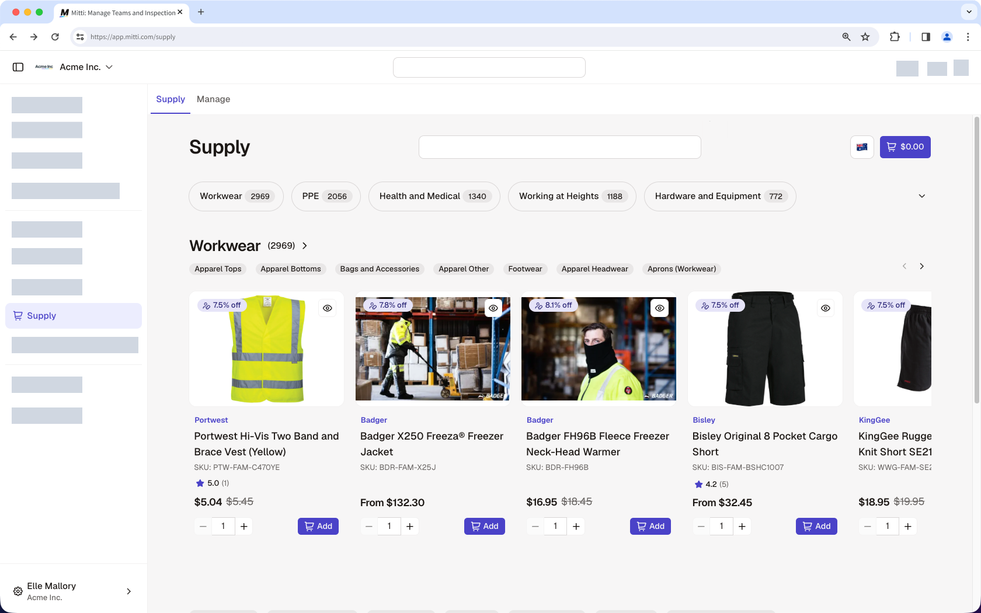Switch to the Manage tab
The height and width of the screenshot is (613, 981).
[213, 99]
